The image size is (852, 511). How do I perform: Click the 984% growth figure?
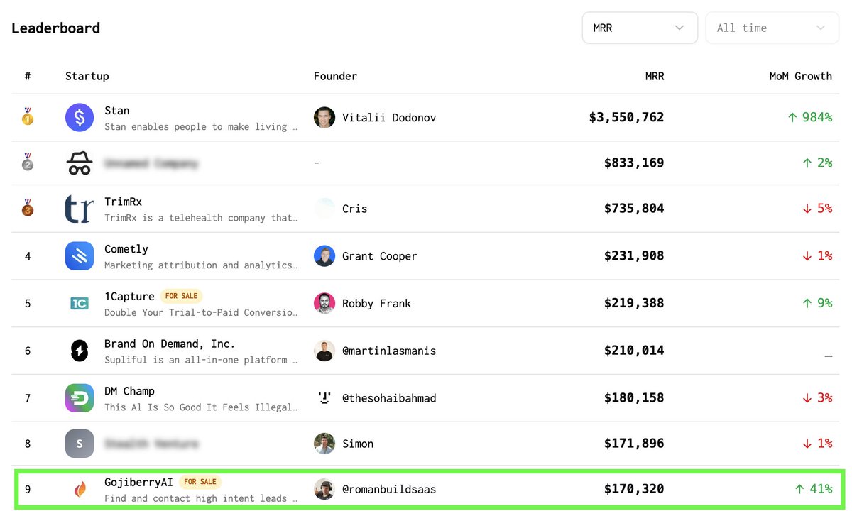click(809, 117)
